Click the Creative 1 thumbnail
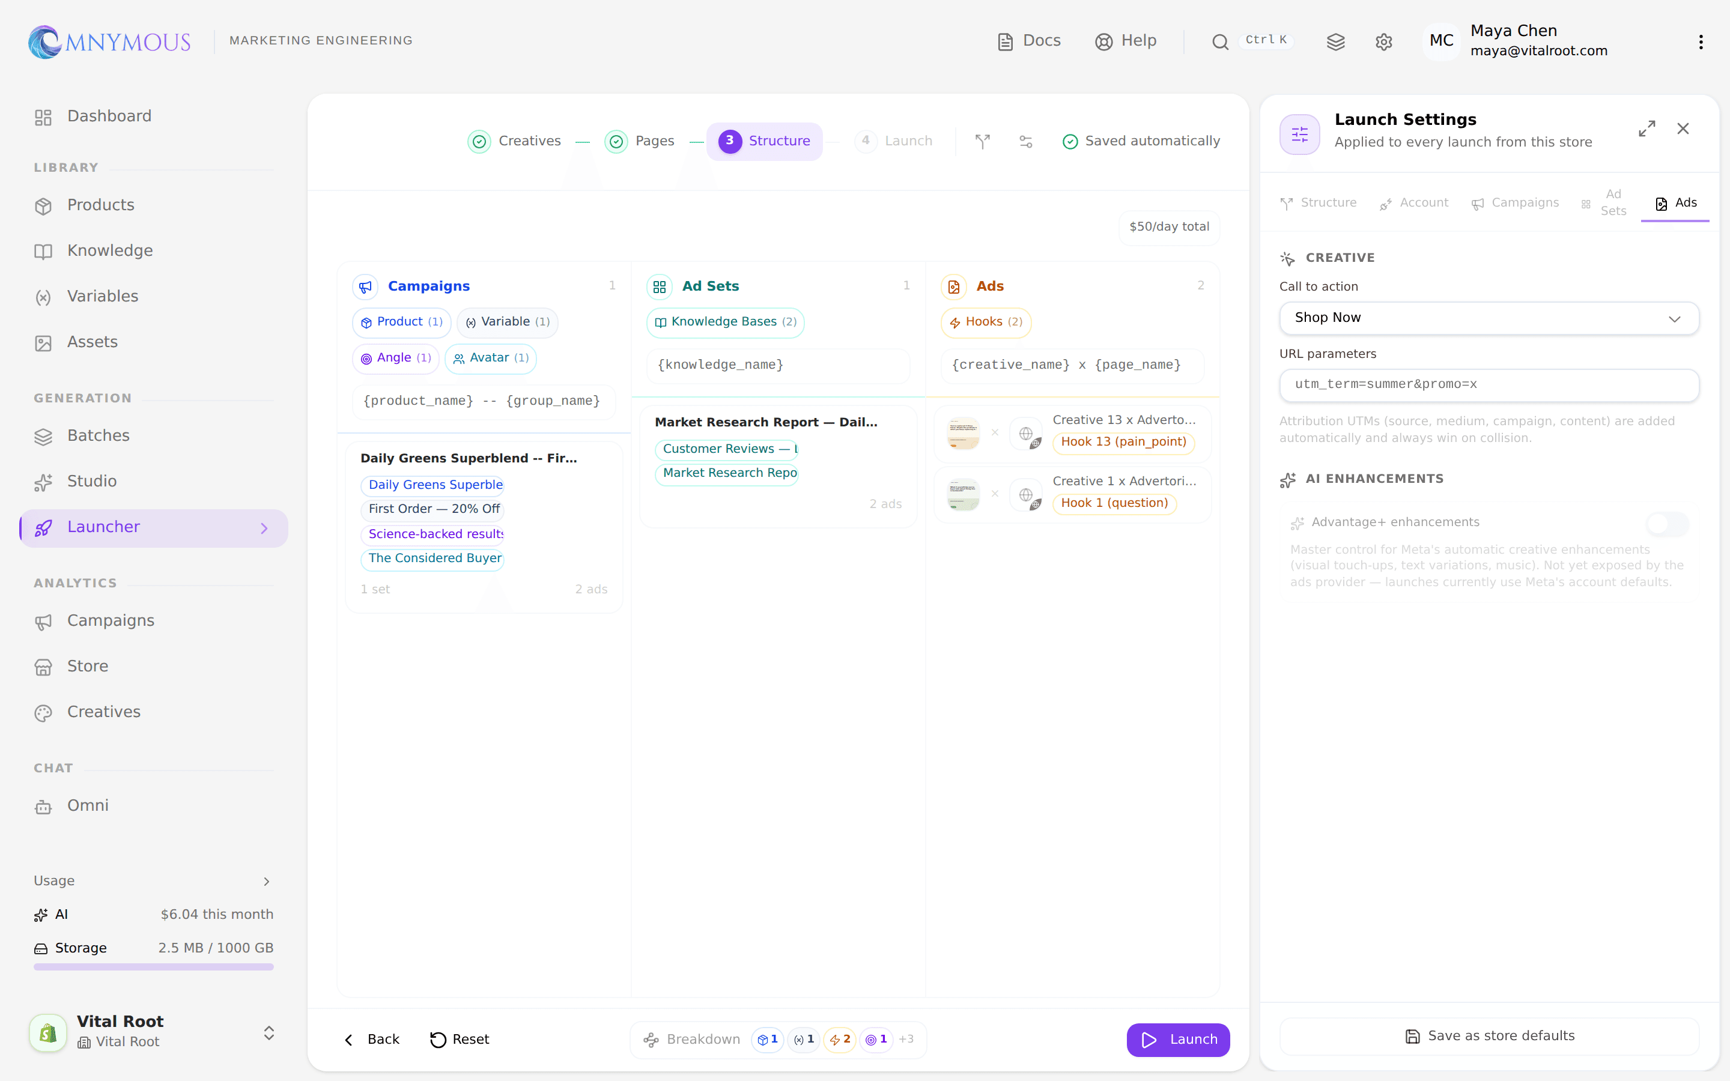The width and height of the screenshot is (1730, 1081). coord(963,495)
